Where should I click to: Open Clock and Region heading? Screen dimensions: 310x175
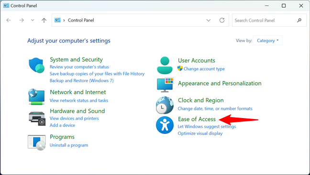point(200,100)
